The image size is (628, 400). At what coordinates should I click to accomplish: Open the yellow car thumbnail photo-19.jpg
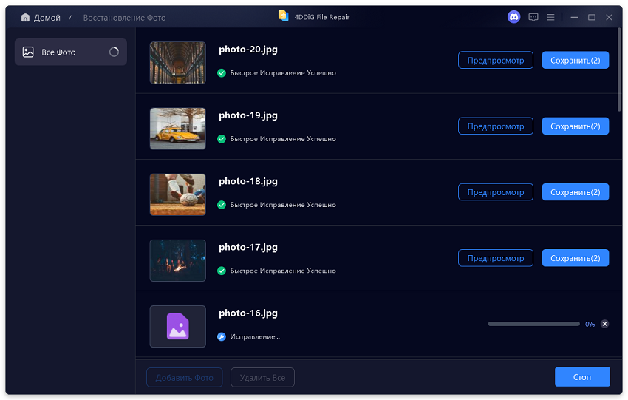click(x=177, y=129)
